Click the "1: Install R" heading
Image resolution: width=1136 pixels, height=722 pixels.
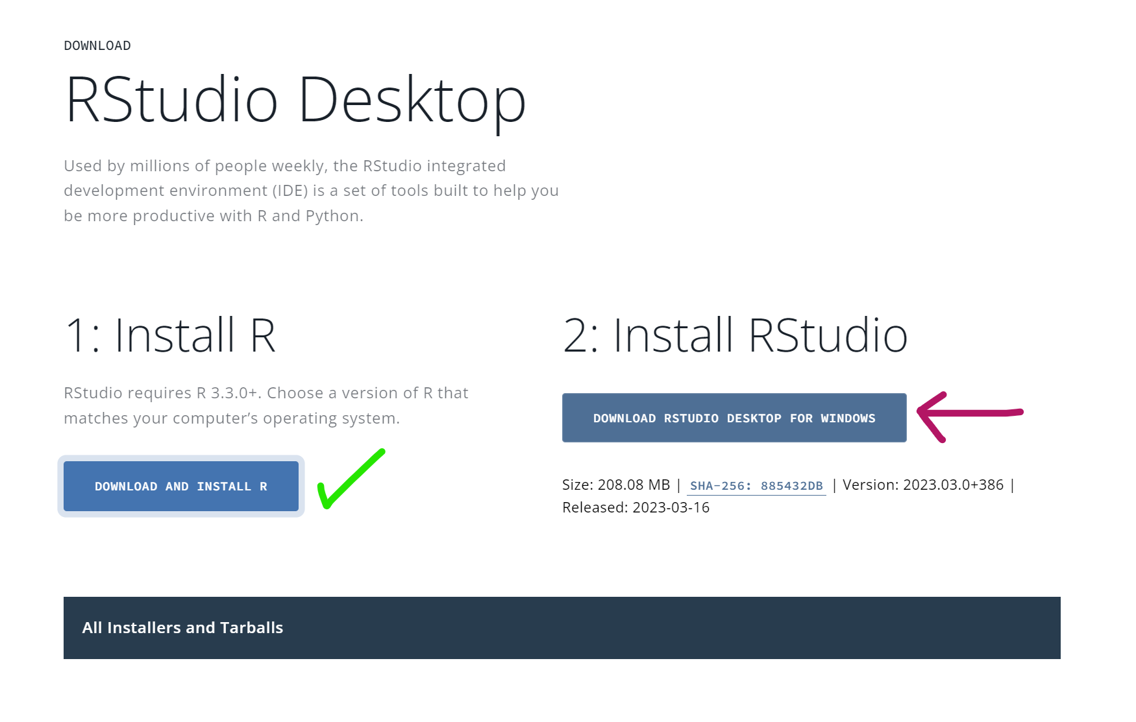170,335
